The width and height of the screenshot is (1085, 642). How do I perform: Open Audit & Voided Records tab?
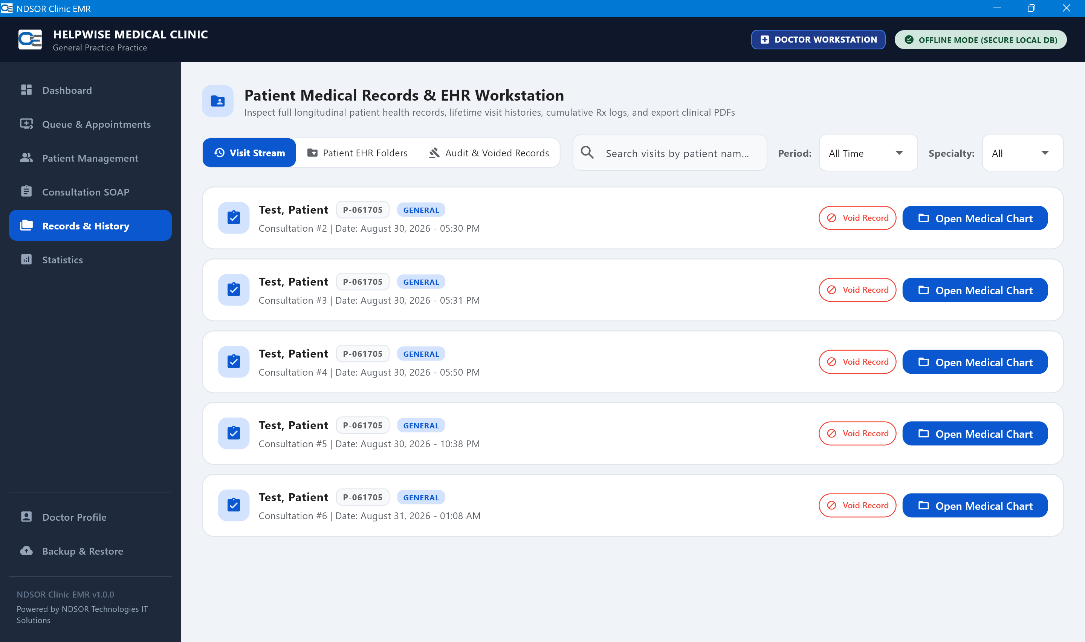(489, 153)
